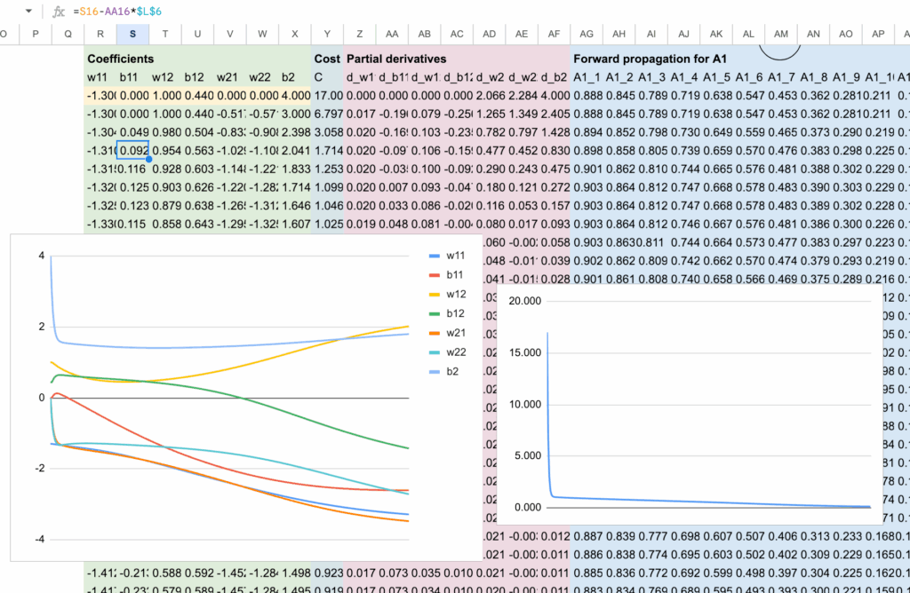Click the w21 orange legend marker
The height and width of the screenshot is (593, 910).
(435, 332)
